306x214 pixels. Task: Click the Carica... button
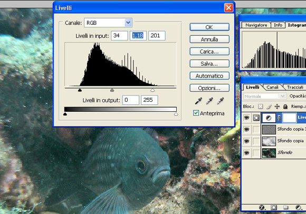point(209,52)
